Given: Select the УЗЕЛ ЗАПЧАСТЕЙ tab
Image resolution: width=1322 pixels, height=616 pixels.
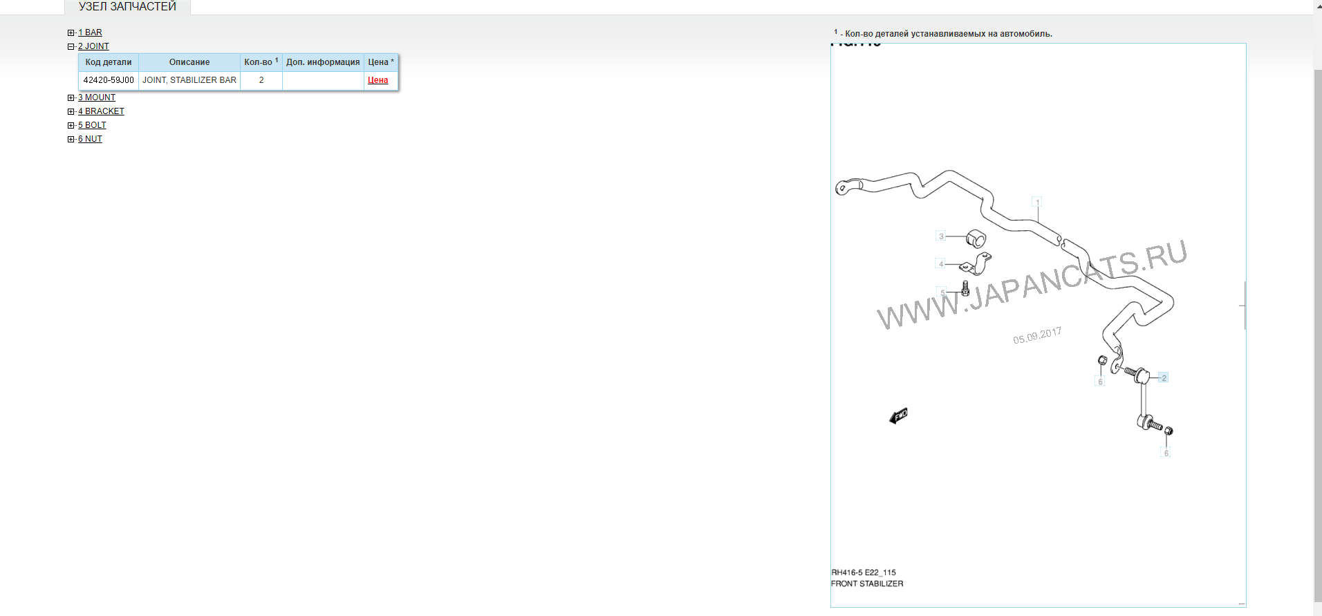Looking at the screenshot, I should (x=127, y=7).
